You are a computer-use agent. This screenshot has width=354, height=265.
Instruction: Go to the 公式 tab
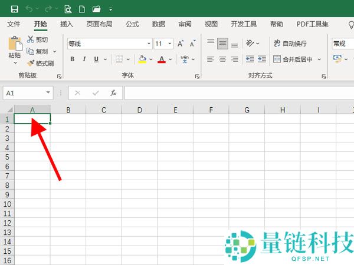(132, 24)
